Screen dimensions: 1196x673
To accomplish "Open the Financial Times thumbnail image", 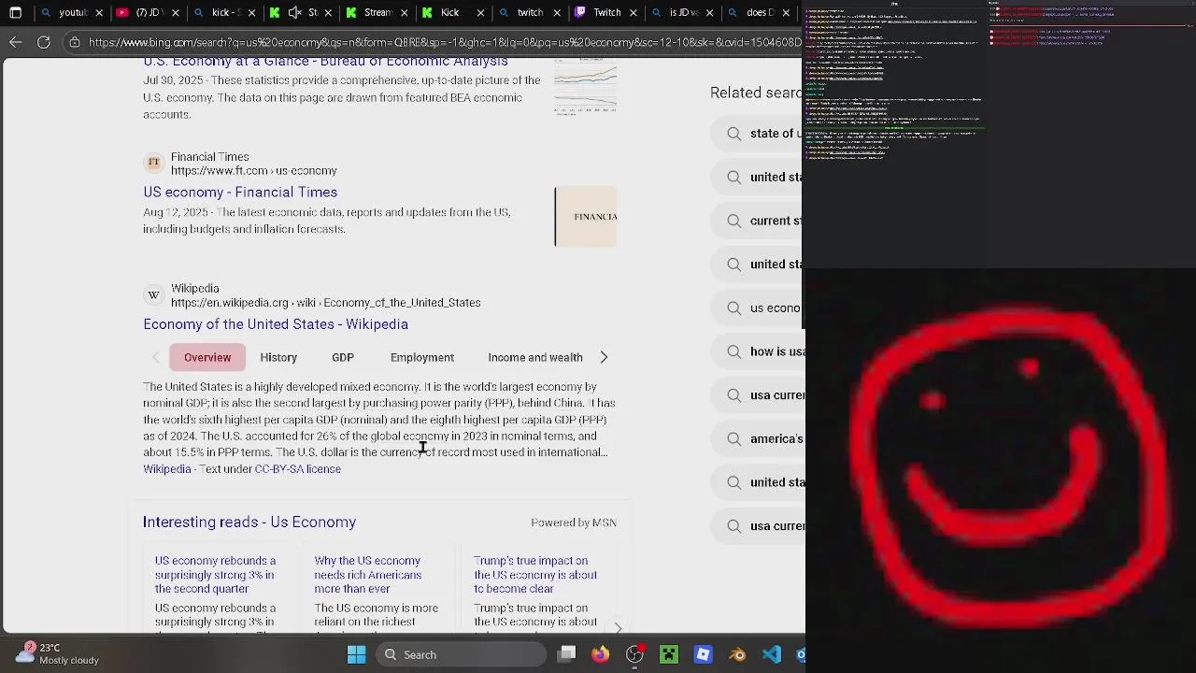I will click(x=586, y=217).
